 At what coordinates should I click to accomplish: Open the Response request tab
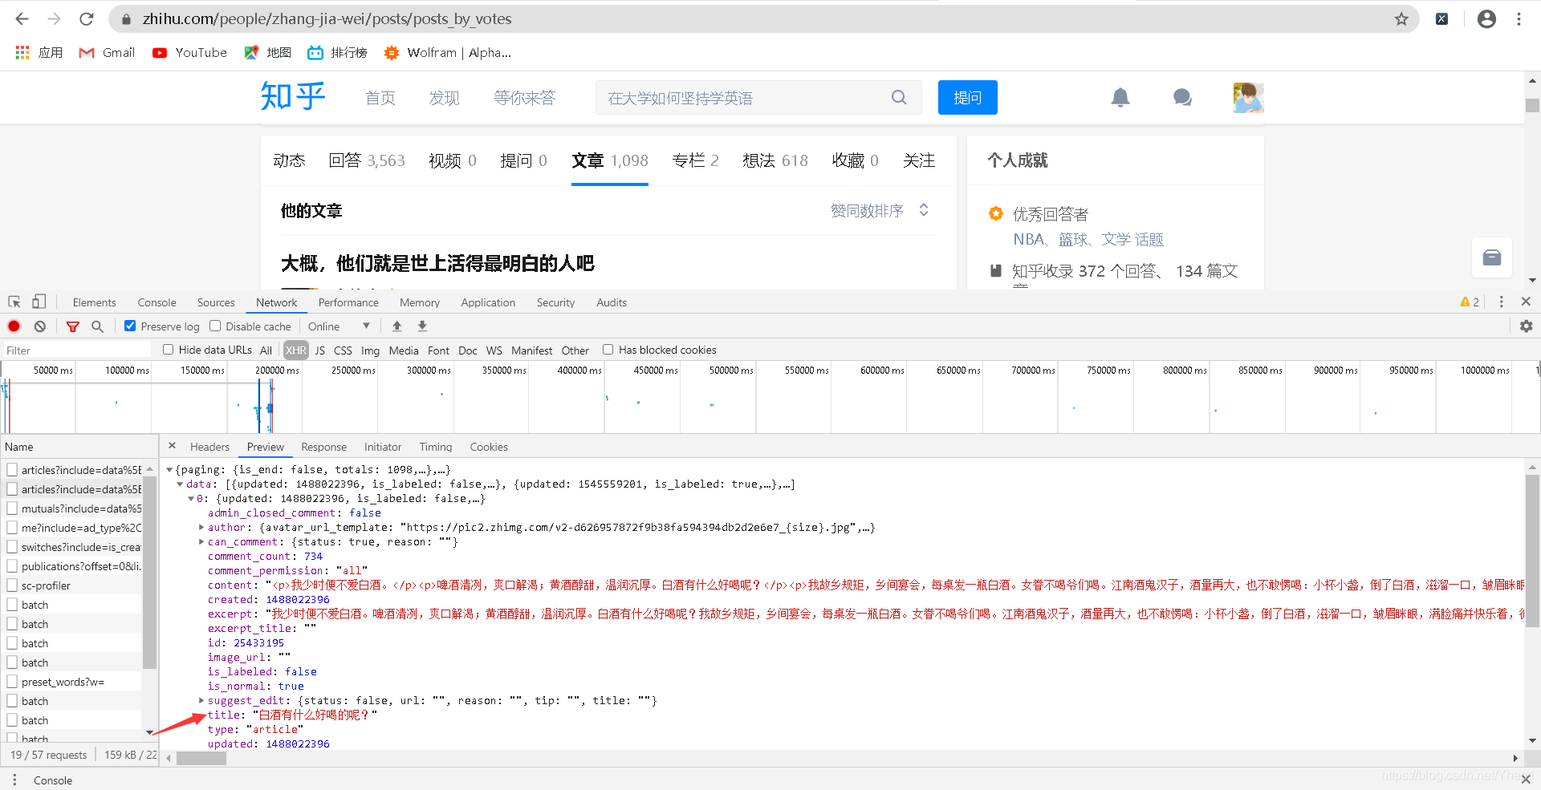(323, 447)
